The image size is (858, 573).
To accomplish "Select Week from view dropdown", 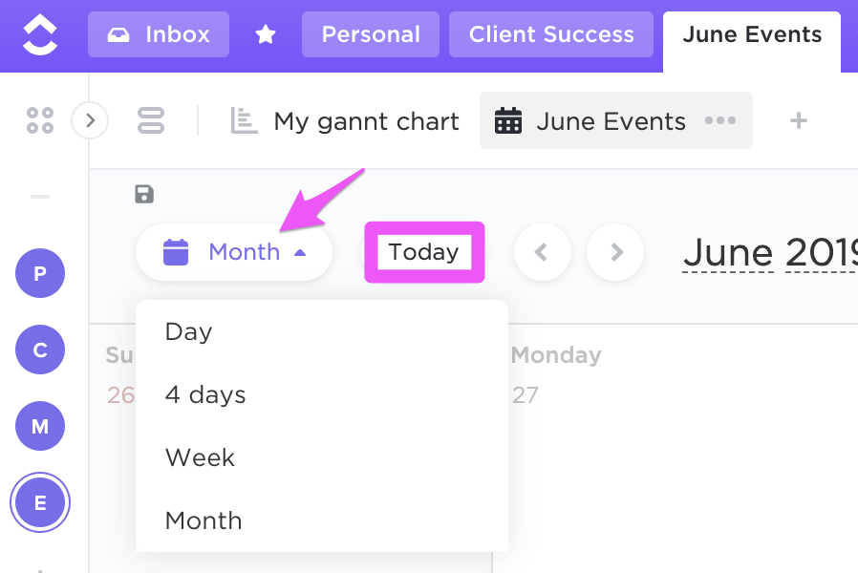I will point(200,457).
